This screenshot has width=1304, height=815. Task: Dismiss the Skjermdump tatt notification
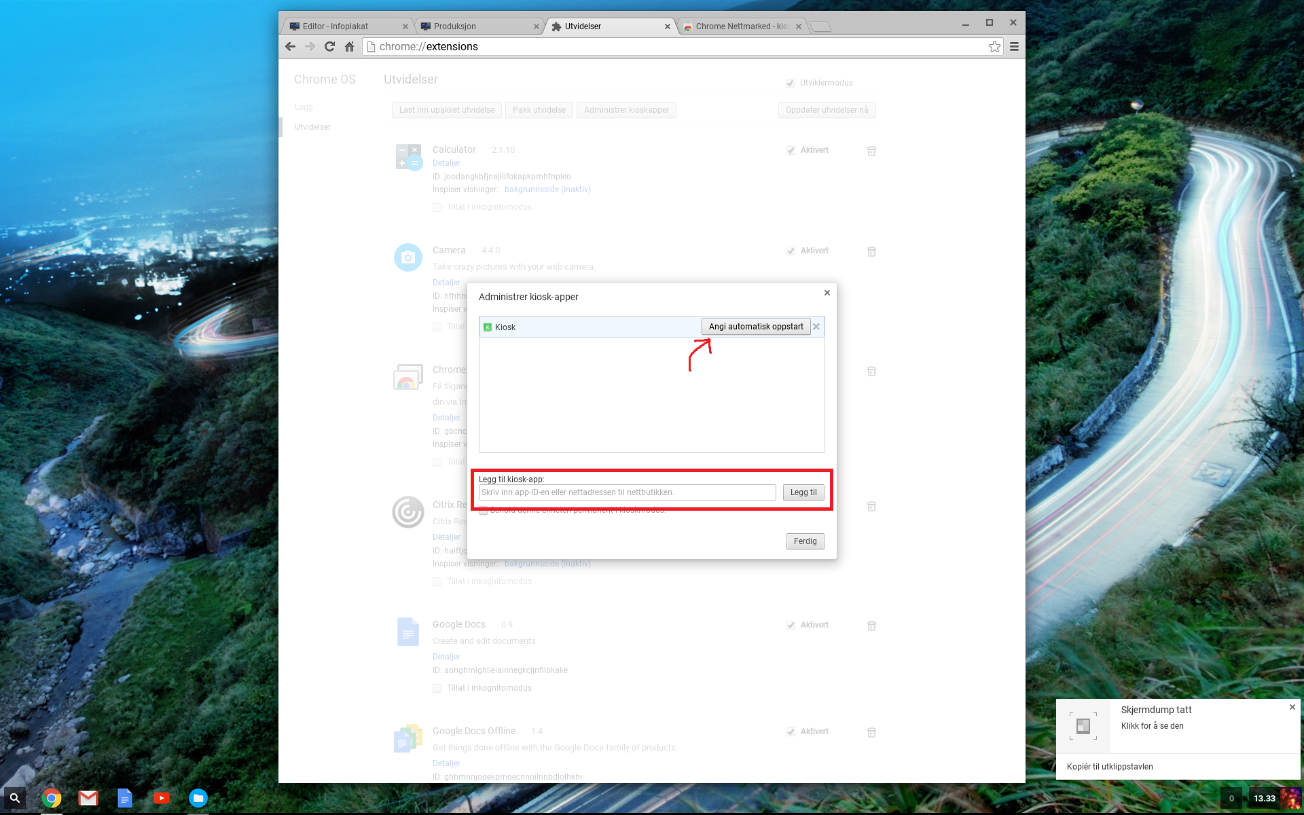point(1292,707)
